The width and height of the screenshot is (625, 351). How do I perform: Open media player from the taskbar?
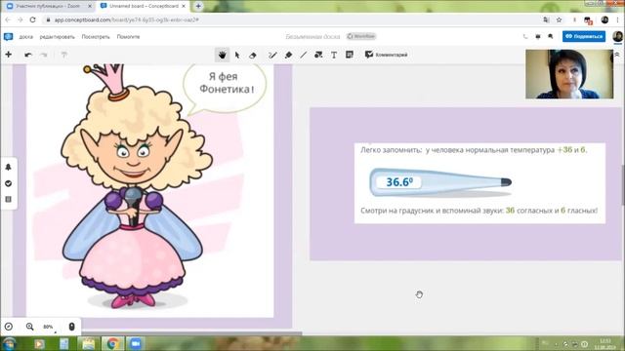39,343
